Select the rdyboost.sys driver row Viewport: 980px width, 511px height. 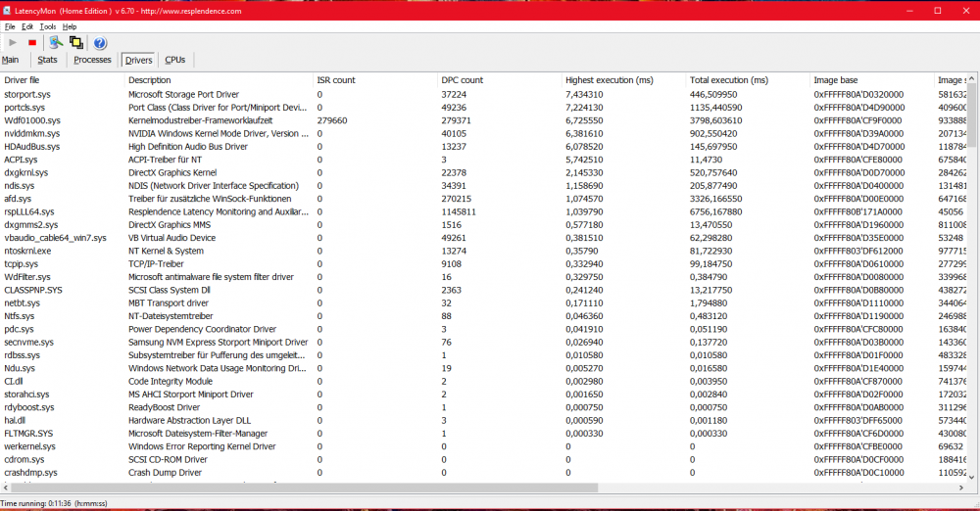click(484, 407)
